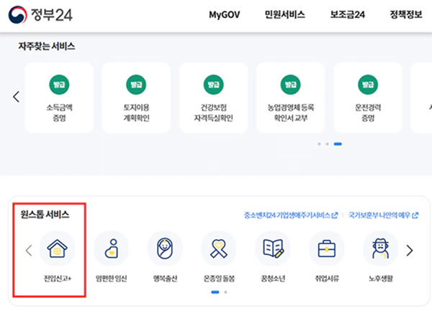Open the 운전경력 증명 card
The height and width of the screenshot is (316, 432).
pos(368,98)
